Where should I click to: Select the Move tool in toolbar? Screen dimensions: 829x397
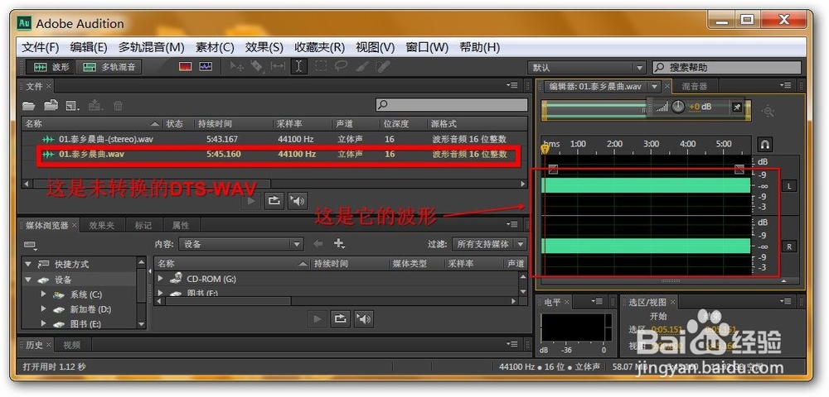236,67
